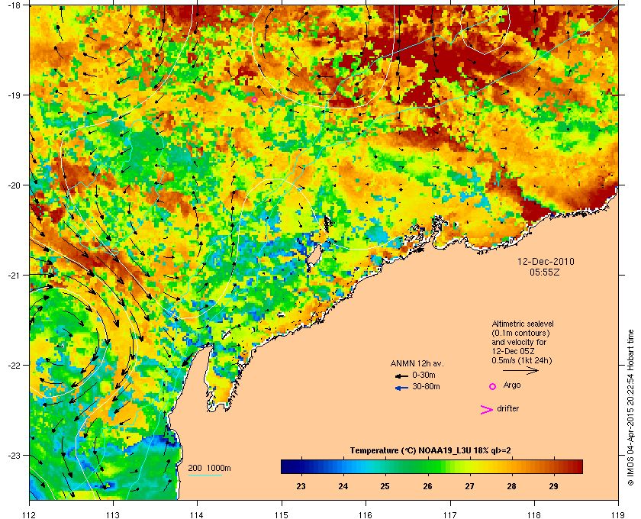The width and height of the screenshot is (641, 519).
Task: Click the 0.5m/s (1kt 24h) text
Action: 522,361
